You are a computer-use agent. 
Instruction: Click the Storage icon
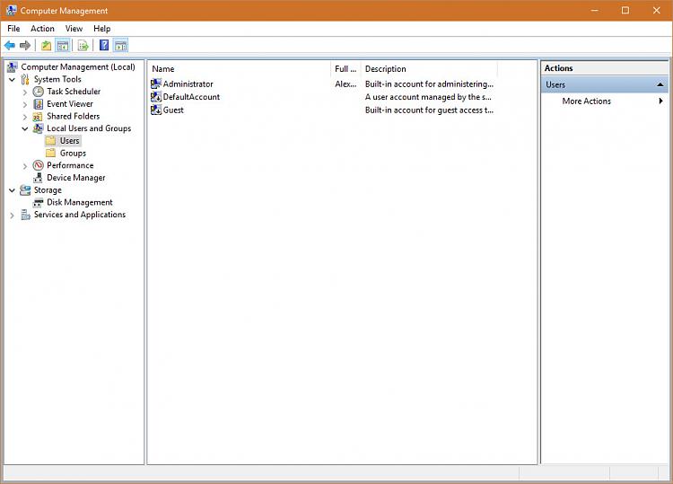click(x=25, y=189)
